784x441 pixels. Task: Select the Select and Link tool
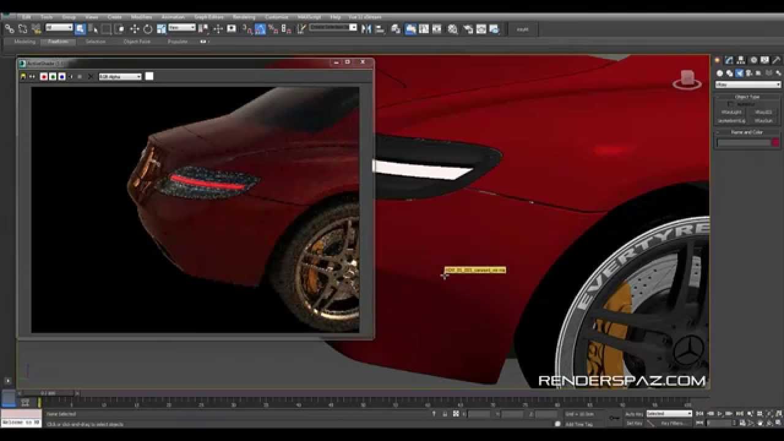click(9, 28)
